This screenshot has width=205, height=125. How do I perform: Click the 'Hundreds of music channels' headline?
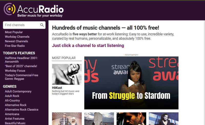[x=106, y=28]
